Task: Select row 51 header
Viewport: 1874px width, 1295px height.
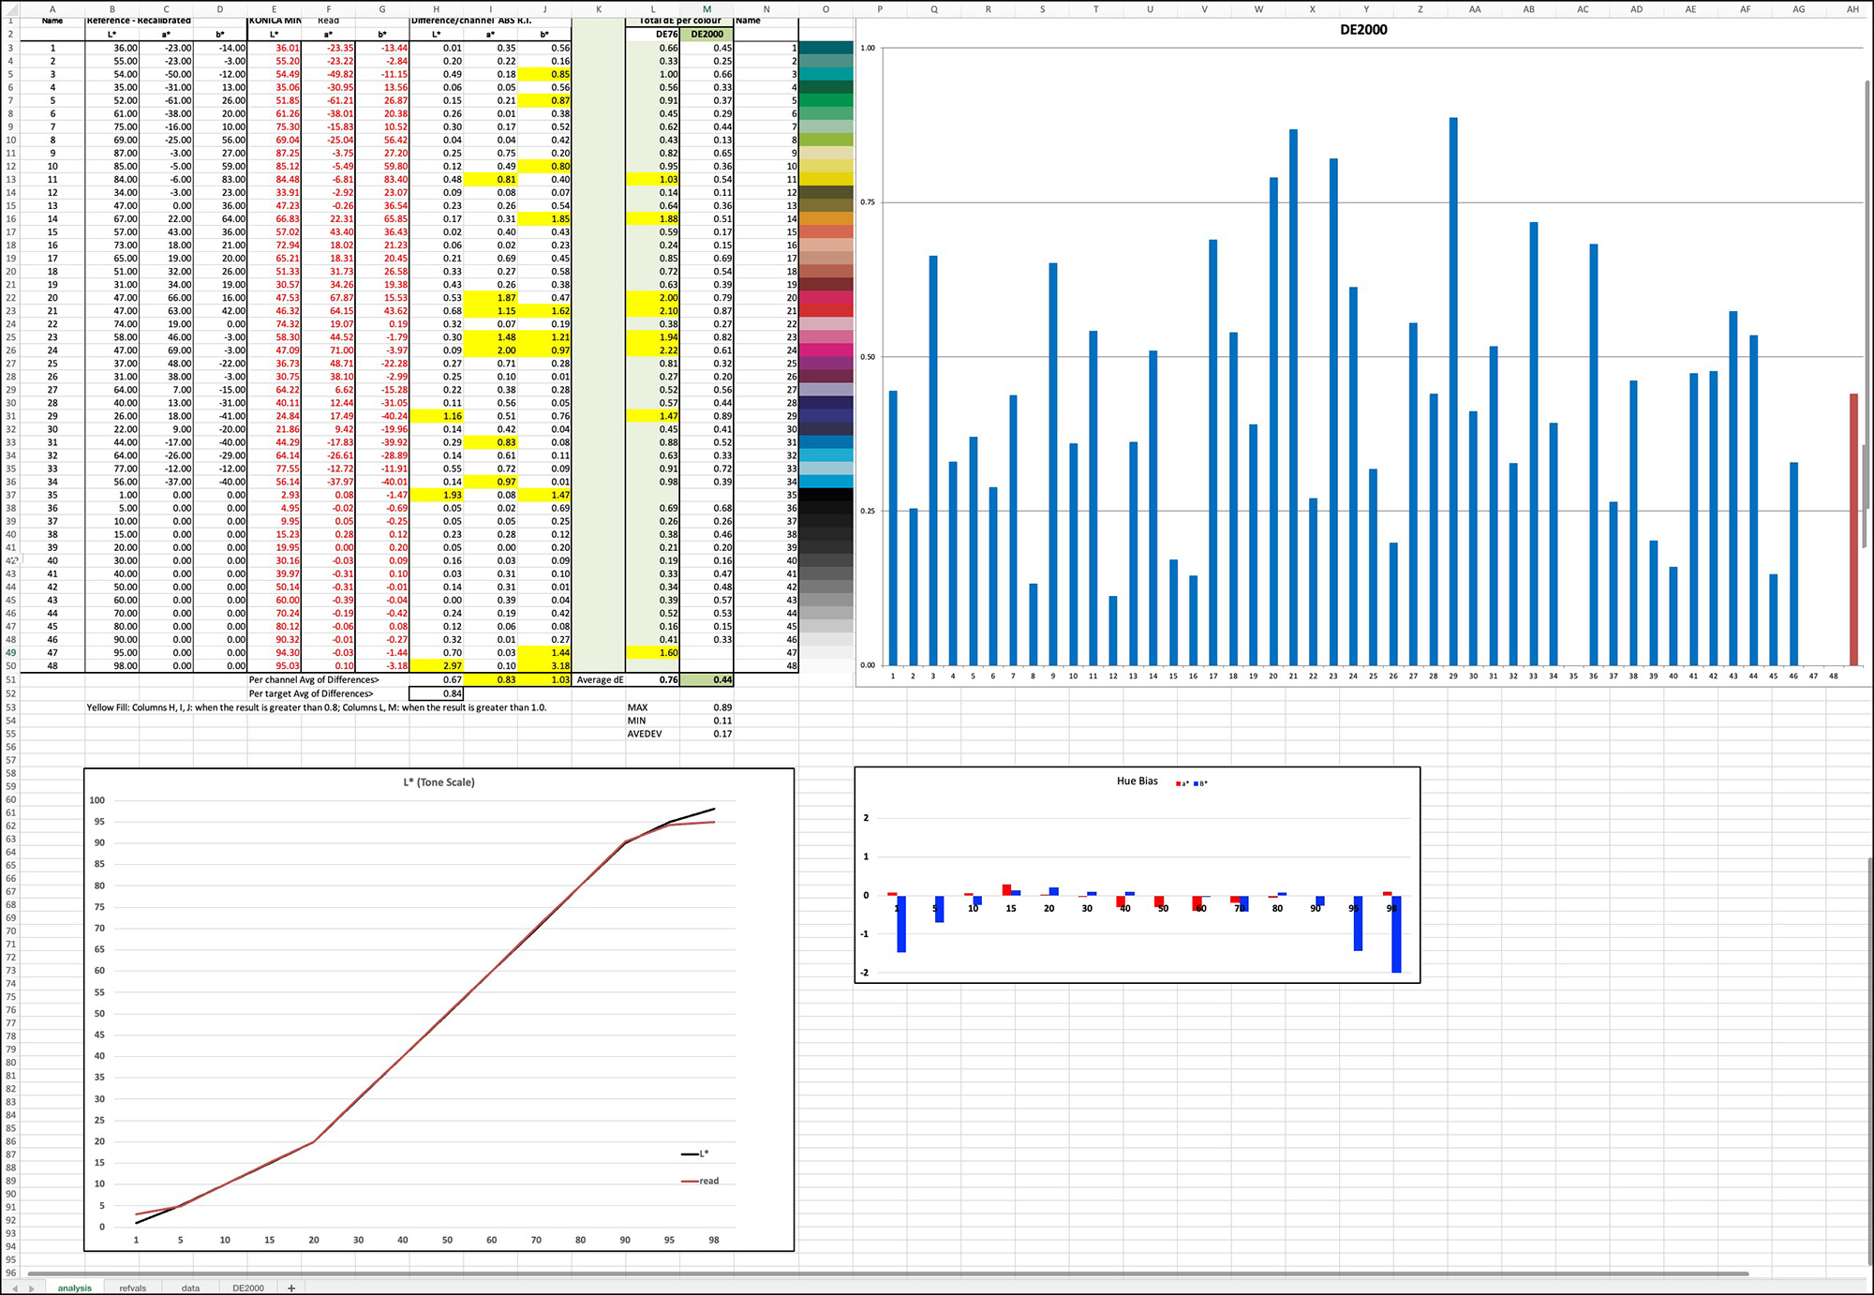Action: (x=9, y=680)
